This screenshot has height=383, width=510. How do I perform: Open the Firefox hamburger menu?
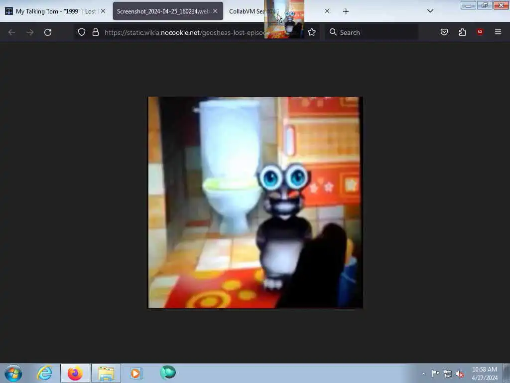pyautogui.click(x=498, y=32)
